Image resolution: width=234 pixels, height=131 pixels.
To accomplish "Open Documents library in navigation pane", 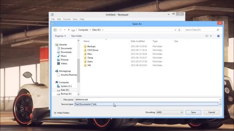I will pos(66,48).
